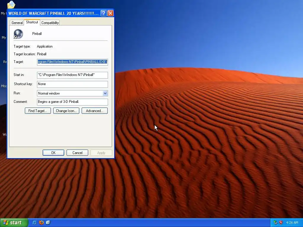The image size is (303, 227).
Task: Launch Firefox from quick launch
Action: click(41, 223)
